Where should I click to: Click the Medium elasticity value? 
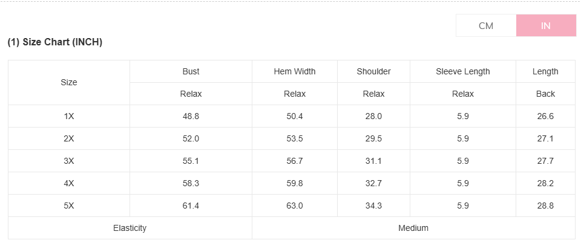coord(413,228)
